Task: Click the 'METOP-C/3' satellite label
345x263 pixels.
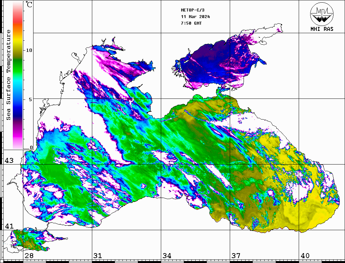Action: click(193, 10)
